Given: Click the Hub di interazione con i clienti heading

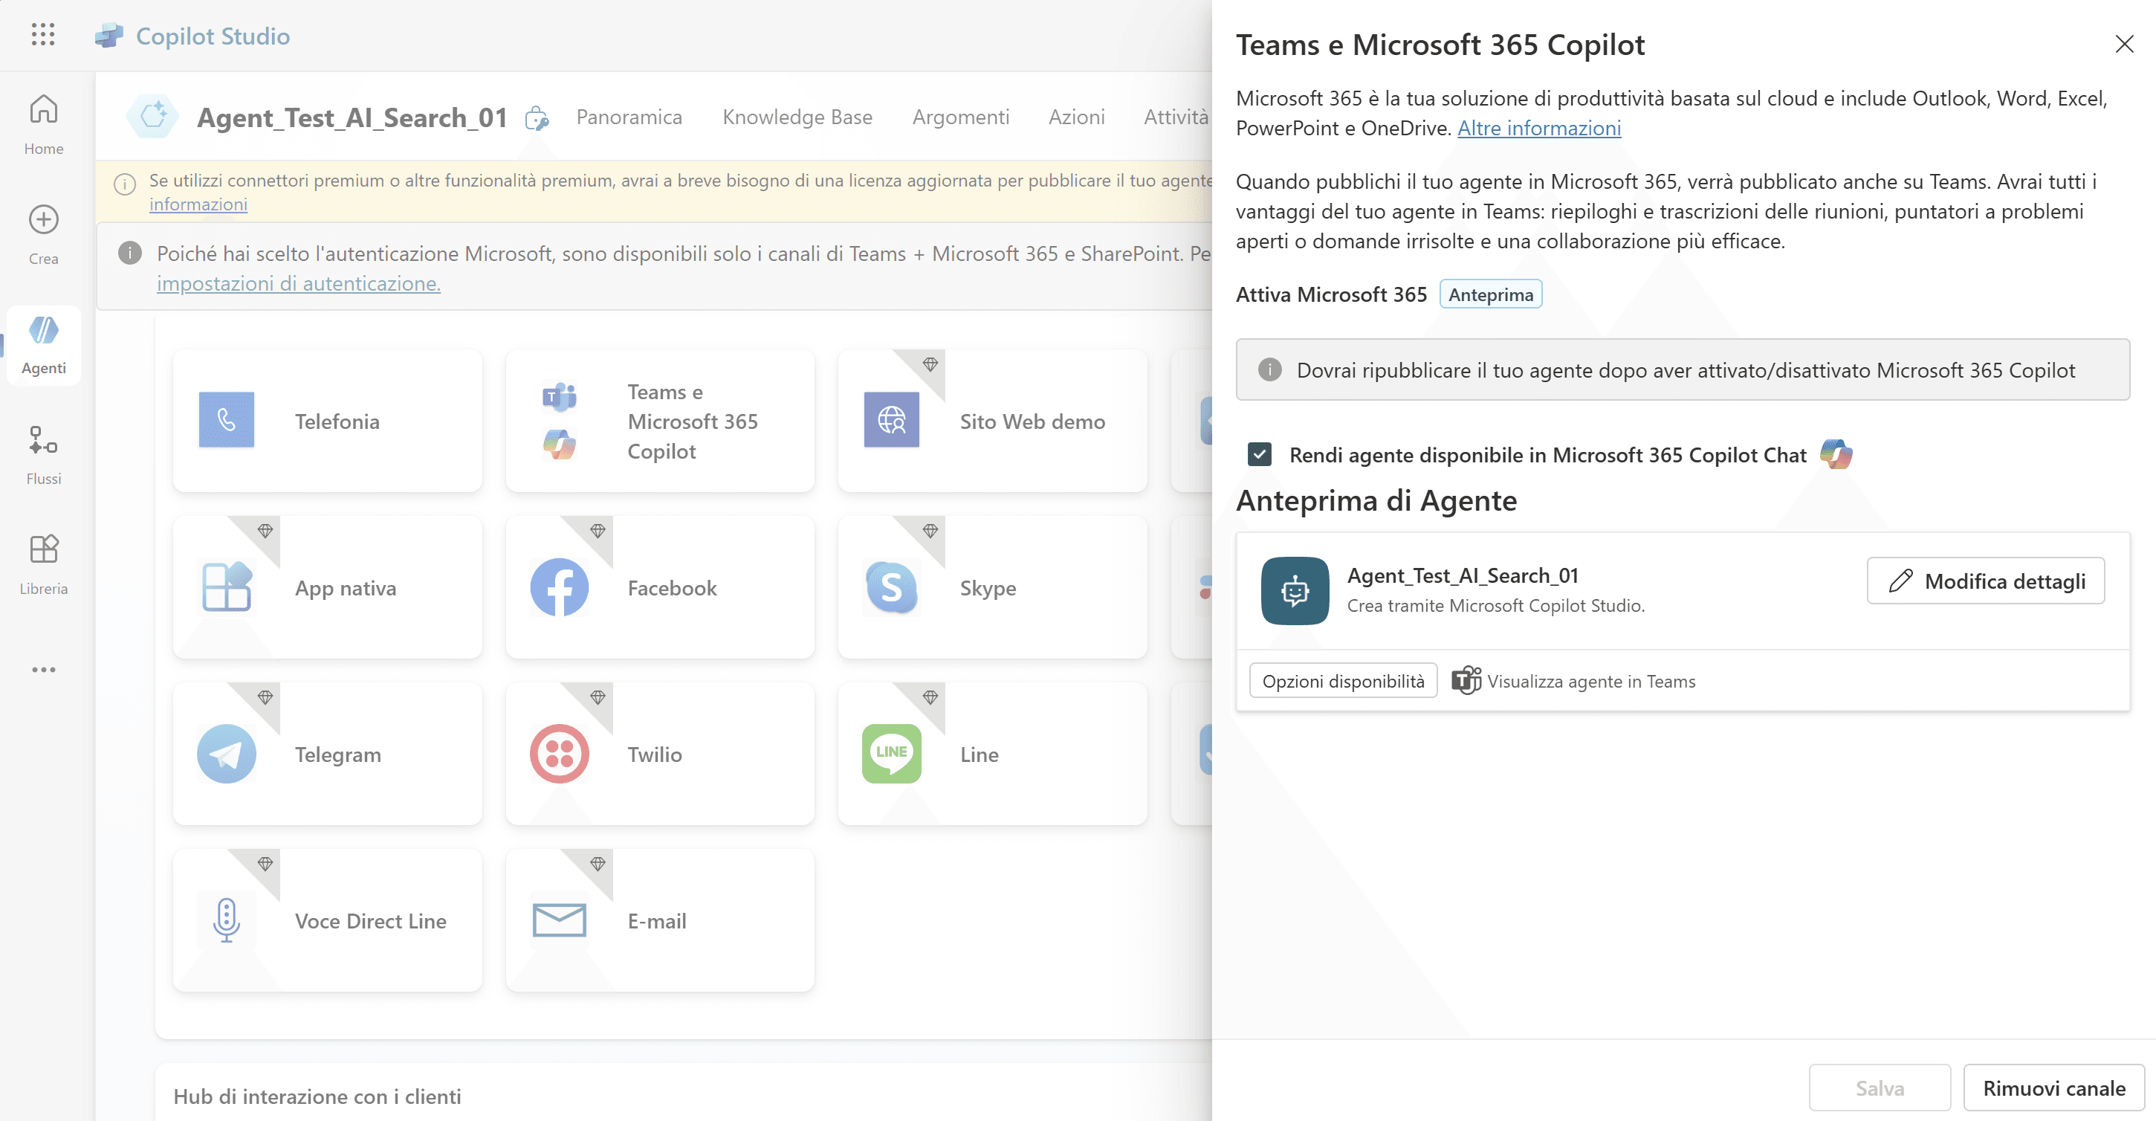Looking at the screenshot, I should pyautogui.click(x=317, y=1095).
